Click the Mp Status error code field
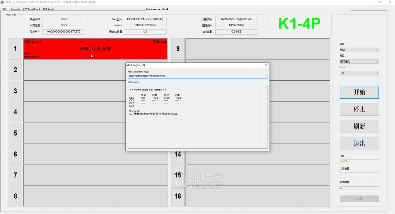 click(x=197, y=76)
